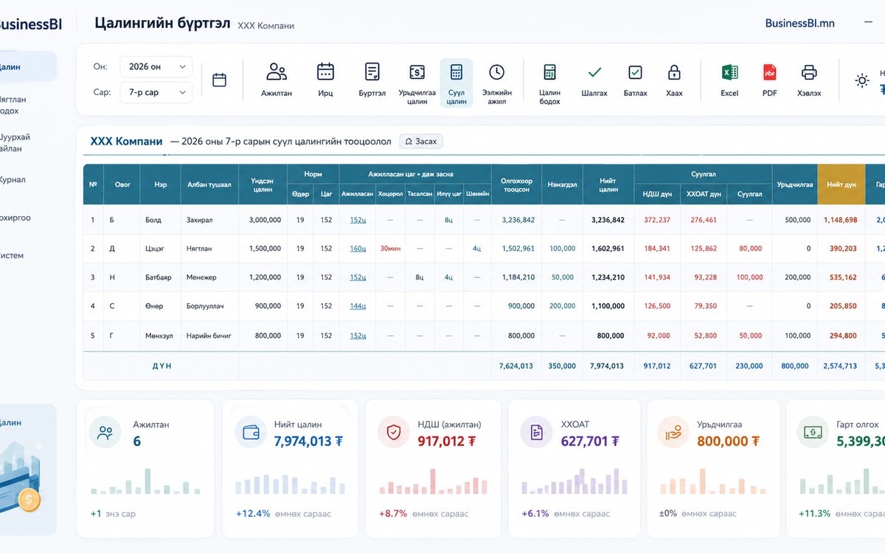The width and height of the screenshot is (885, 553).
Task: Click the highlighted gold Нийт дүн column header
Action: tap(841, 184)
